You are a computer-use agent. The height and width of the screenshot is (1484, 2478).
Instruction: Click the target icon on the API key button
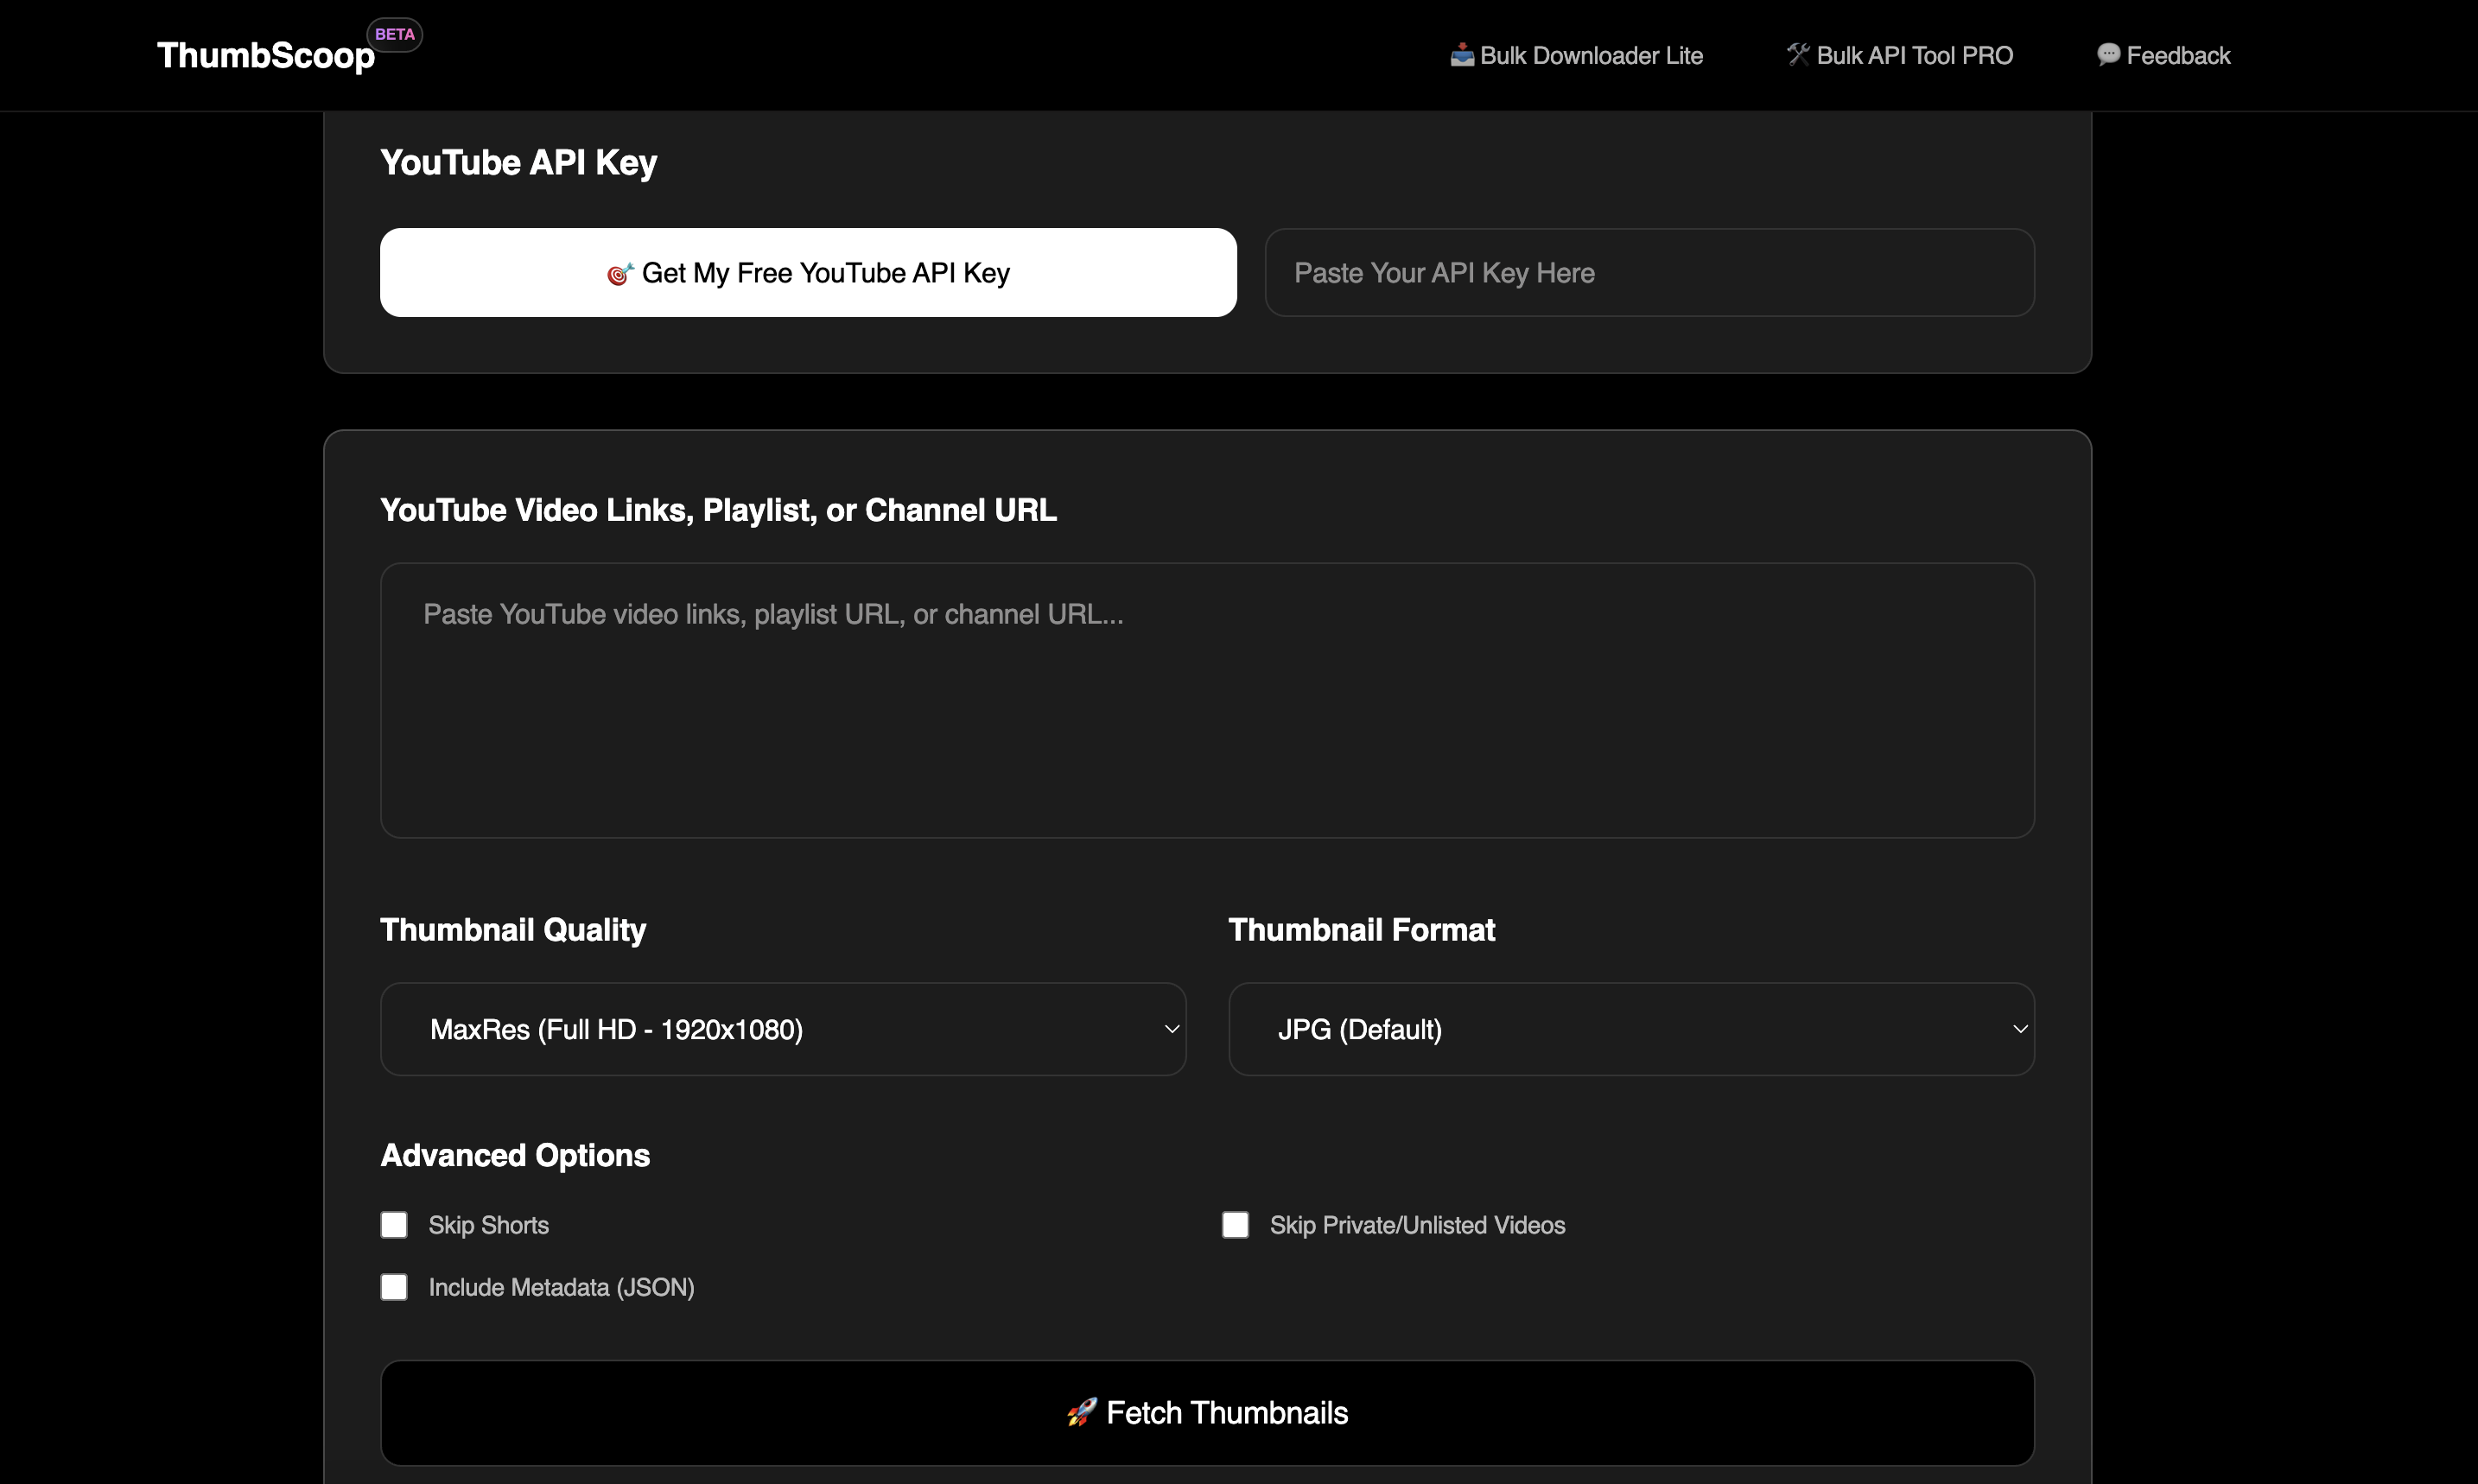620,273
